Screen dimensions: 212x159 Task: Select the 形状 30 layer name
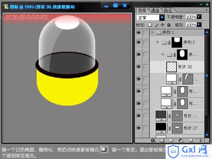point(185,67)
